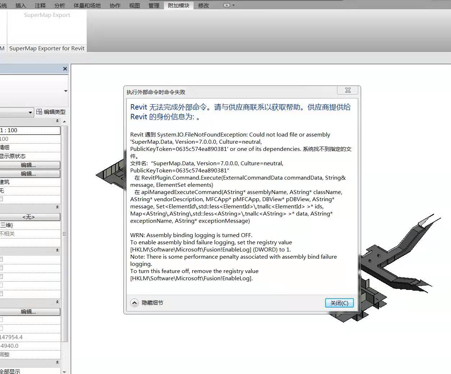Image resolution: width=451 pixels, height=374 pixels.
Task: Collapse the section containing the <无> button
Action: [x=57, y=207]
